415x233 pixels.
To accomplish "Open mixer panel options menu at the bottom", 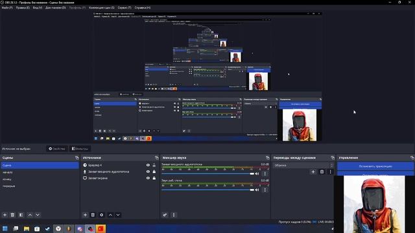I will click(174, 215).
